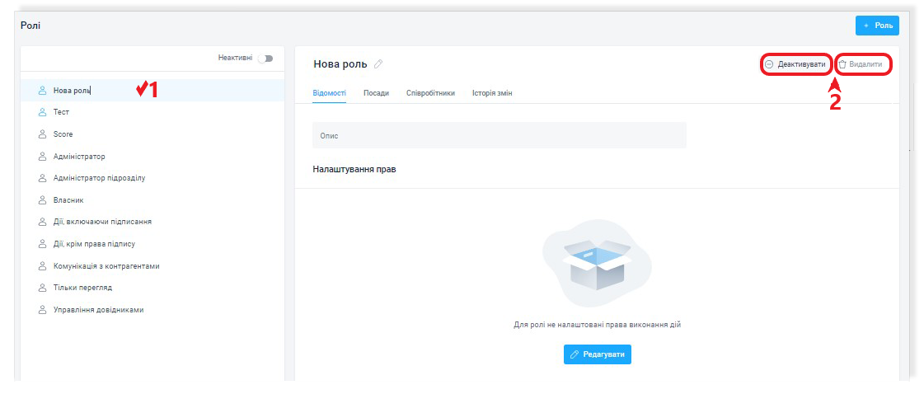Image resolution: width=924 pixels, height=394 pixels.
Task: Click the user icon next to Тест
Action: point(42,112)
